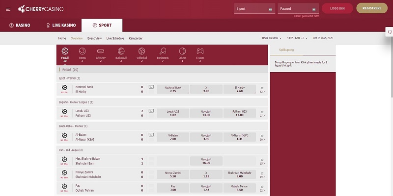
Task: Switch to the Sport tab
Action: tap(102, 25)
